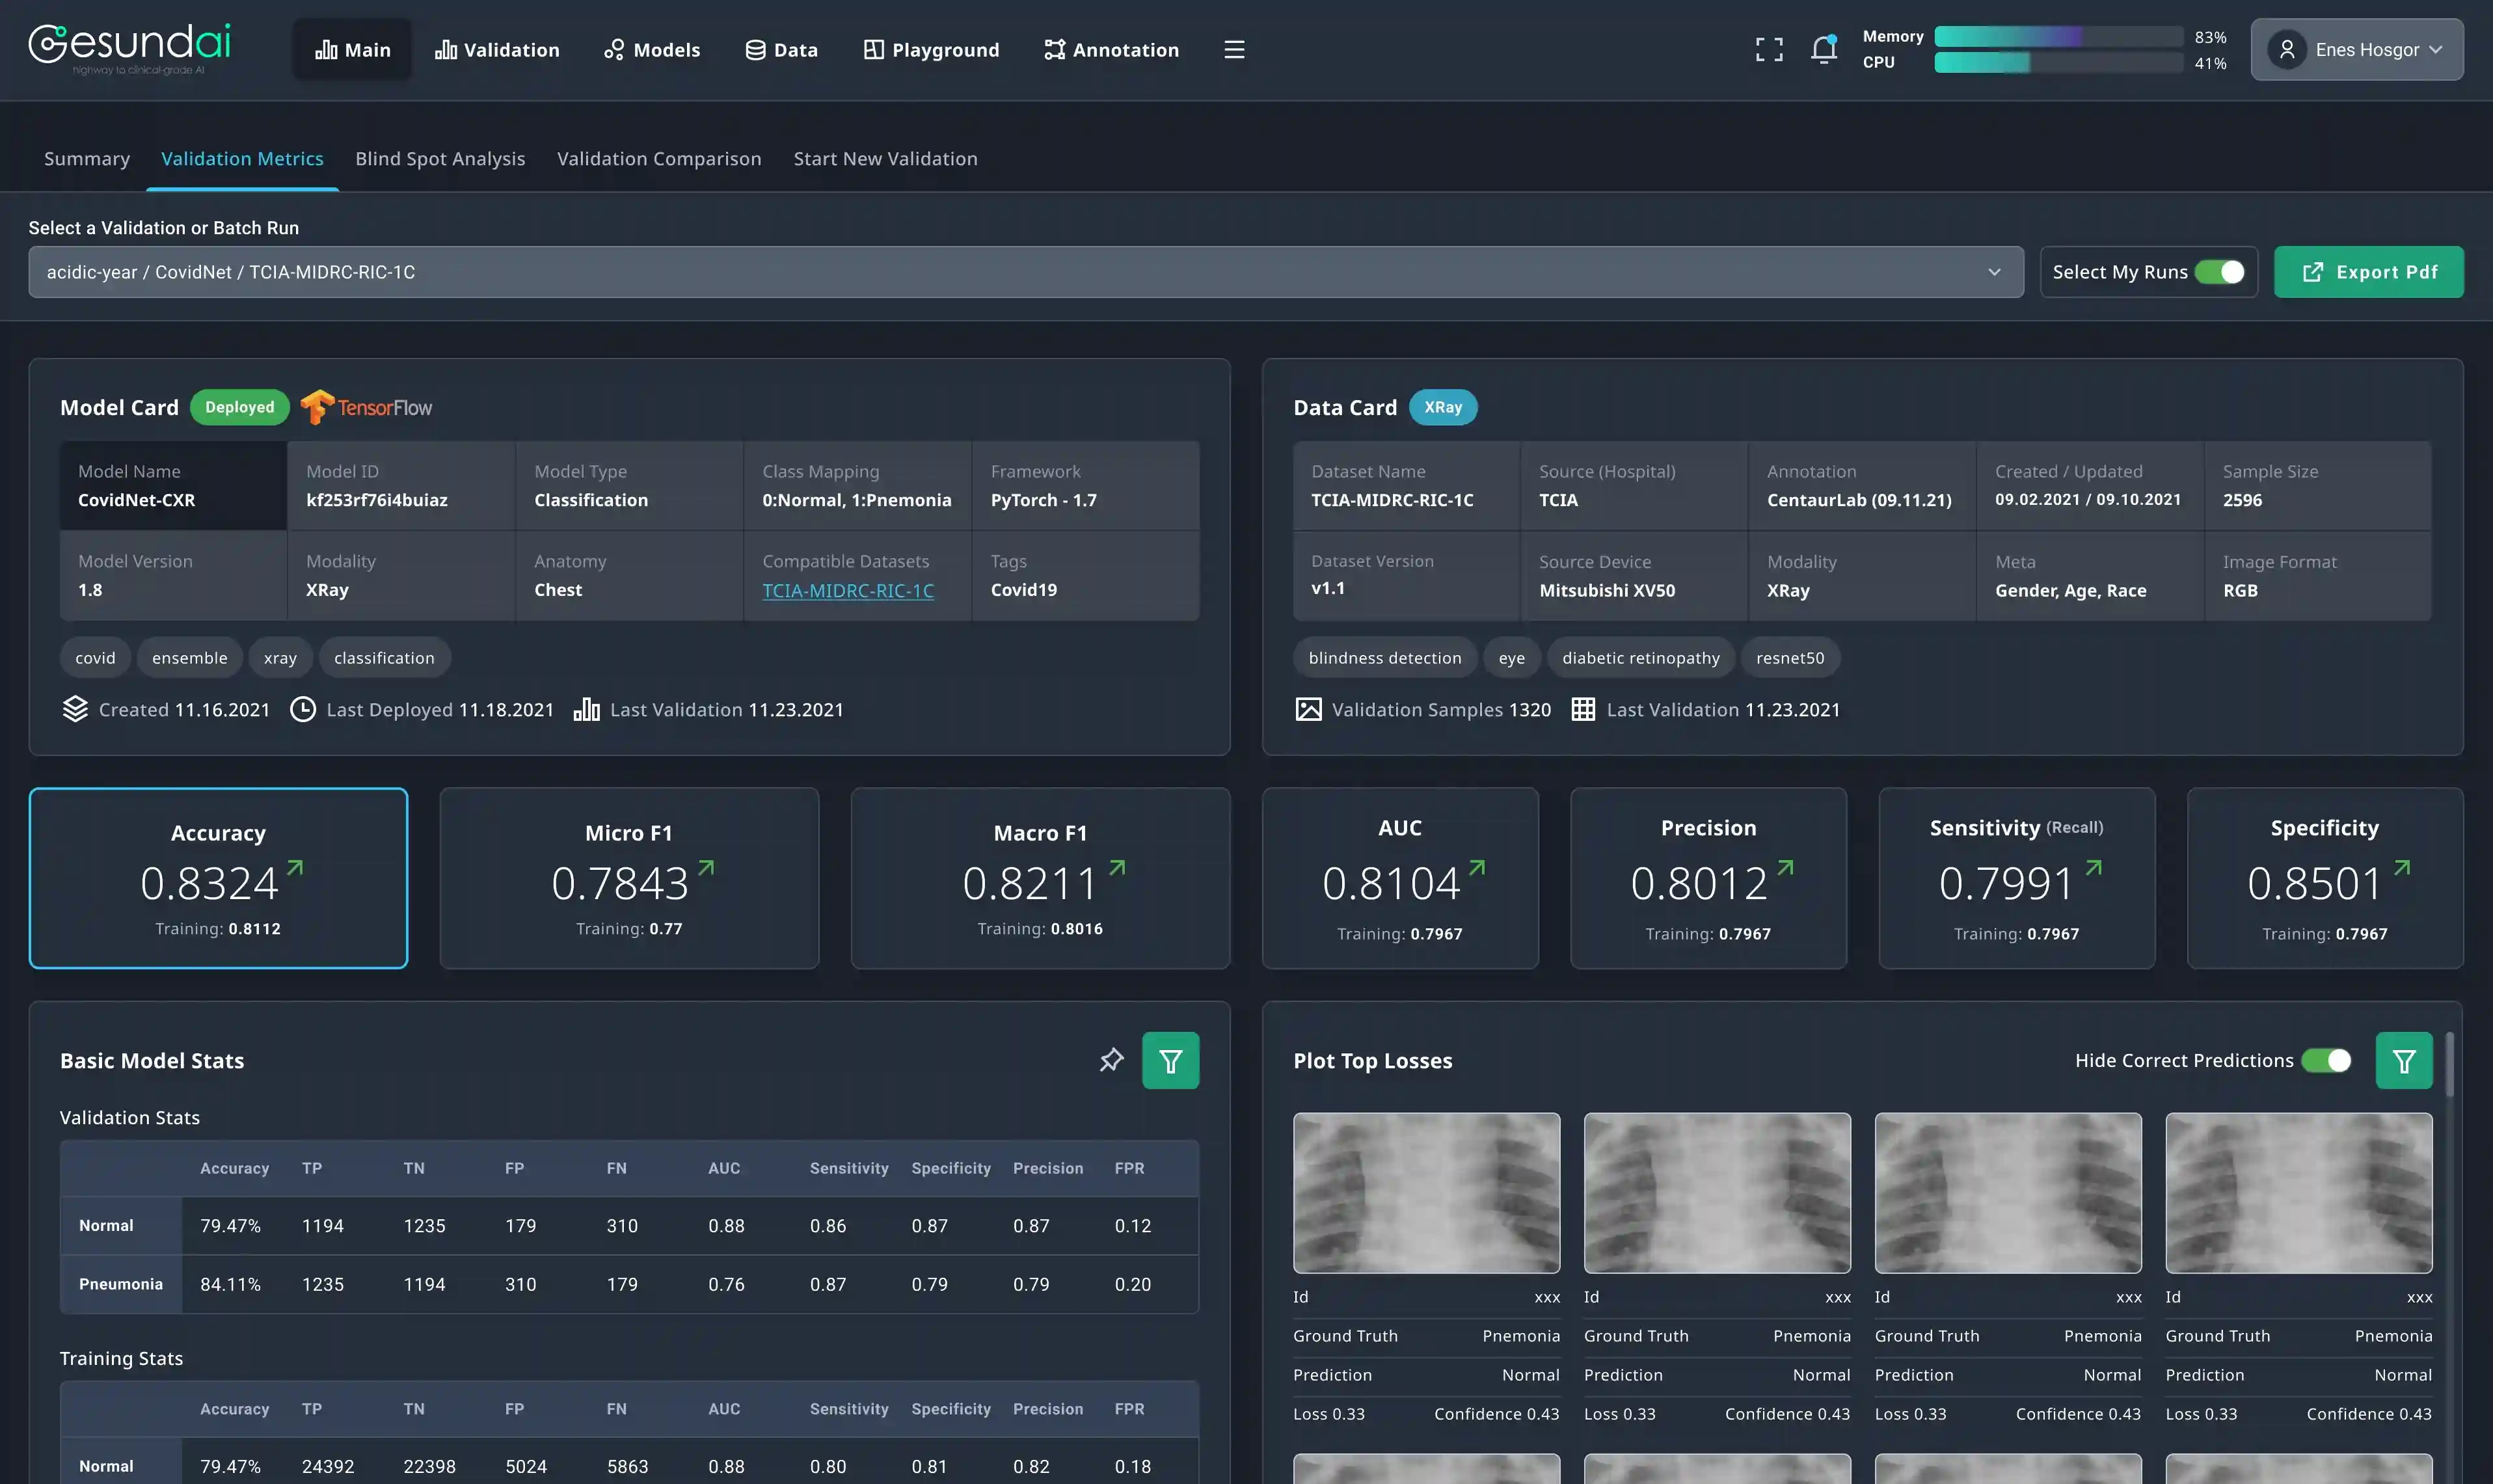Open the hamburger menu icon
This screenshot has height=1484, width=2493.
(x=1234, y=49)
